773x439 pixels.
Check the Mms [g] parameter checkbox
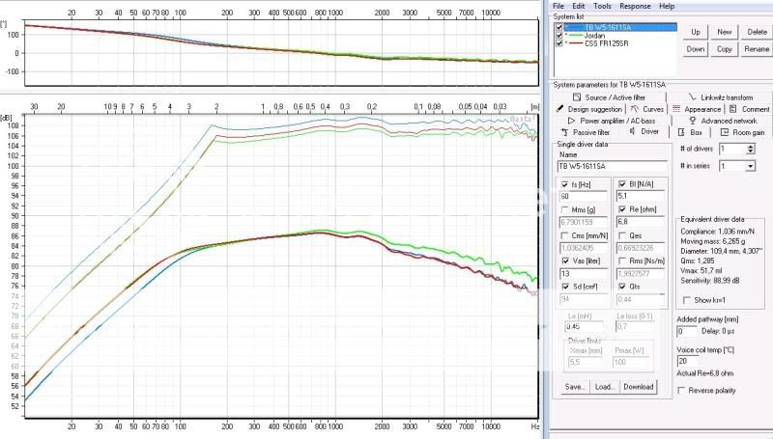tap(563, 209)
